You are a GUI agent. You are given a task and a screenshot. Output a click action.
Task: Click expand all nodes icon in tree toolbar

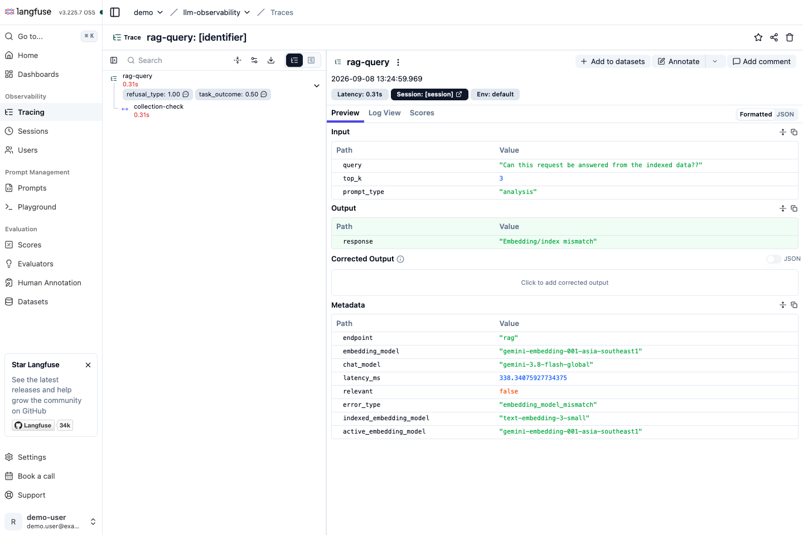pos(238,60)
